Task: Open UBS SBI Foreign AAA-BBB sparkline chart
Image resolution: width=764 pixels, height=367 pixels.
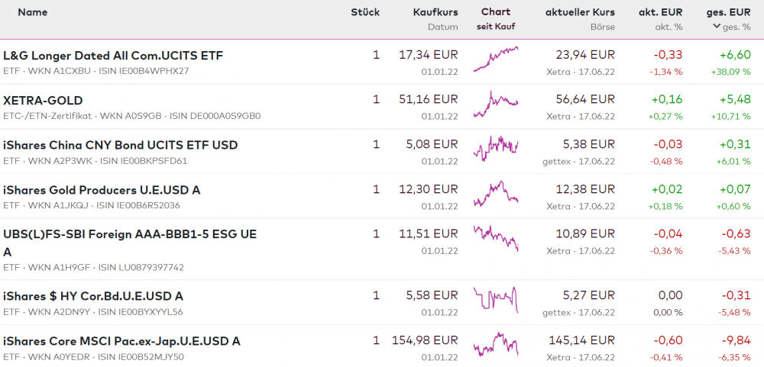Action: 496,238
